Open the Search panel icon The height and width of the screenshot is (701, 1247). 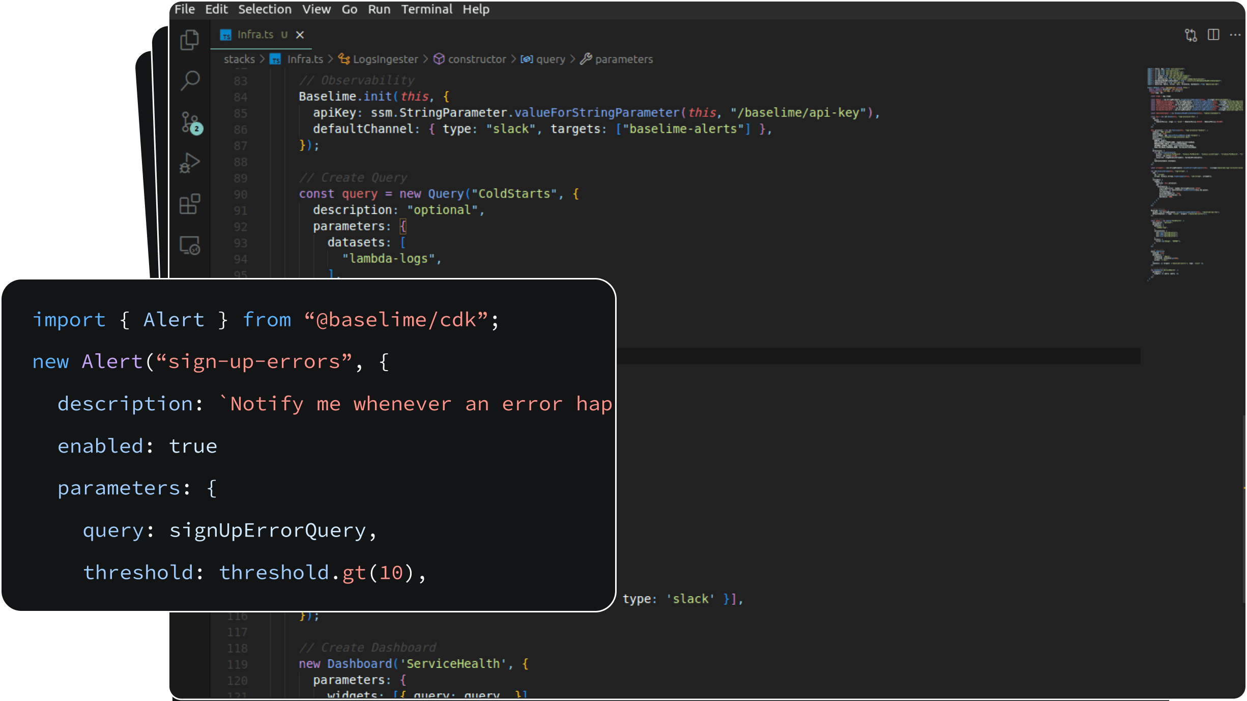click(x=190, y=80)
